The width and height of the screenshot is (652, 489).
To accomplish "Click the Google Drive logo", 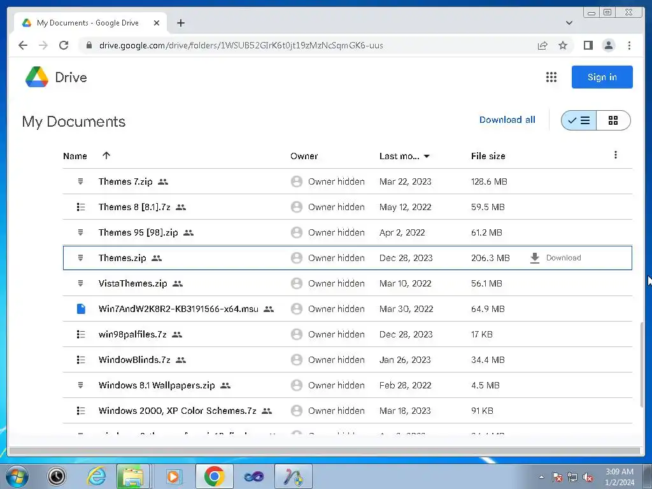I will (37, 77).
